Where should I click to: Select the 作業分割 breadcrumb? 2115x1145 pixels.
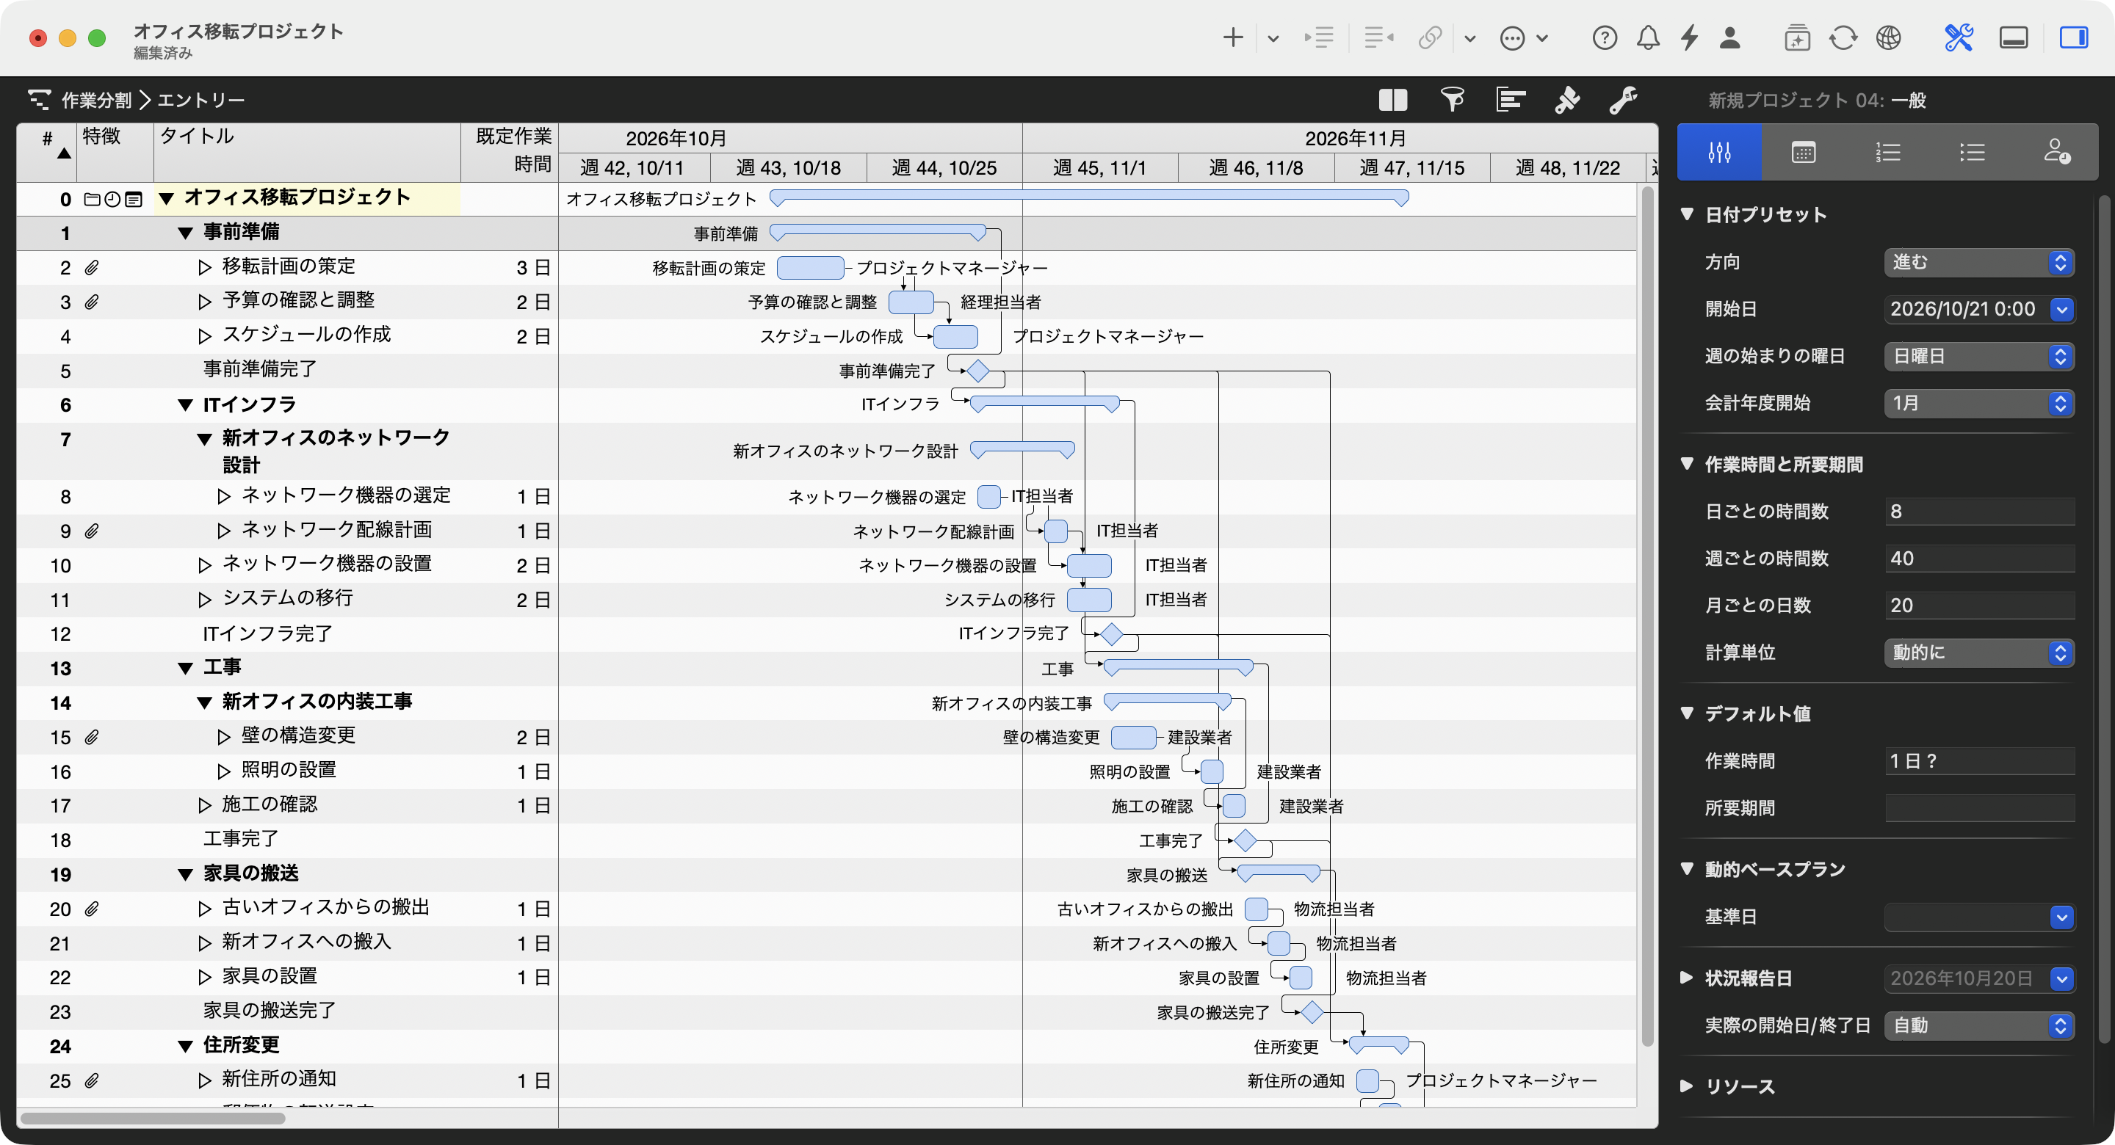tap(96, 100)
